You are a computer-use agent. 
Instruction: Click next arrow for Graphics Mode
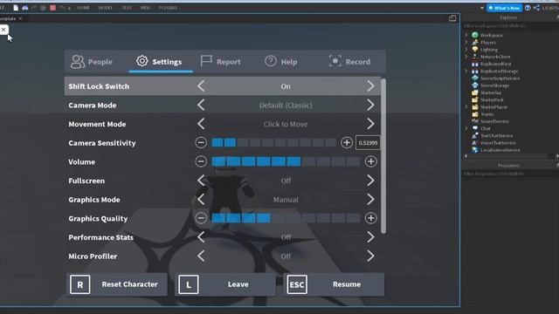pyautogui.click(x=370, y=200)
